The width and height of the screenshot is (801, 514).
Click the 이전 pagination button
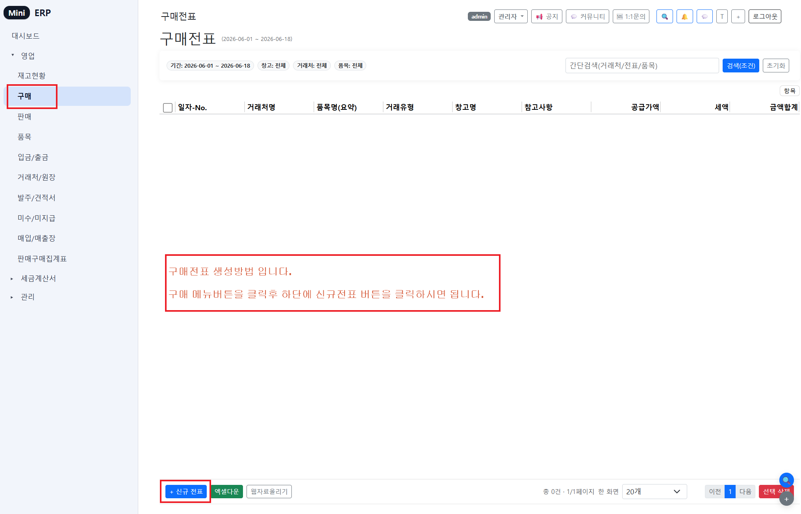coord(715,492)
